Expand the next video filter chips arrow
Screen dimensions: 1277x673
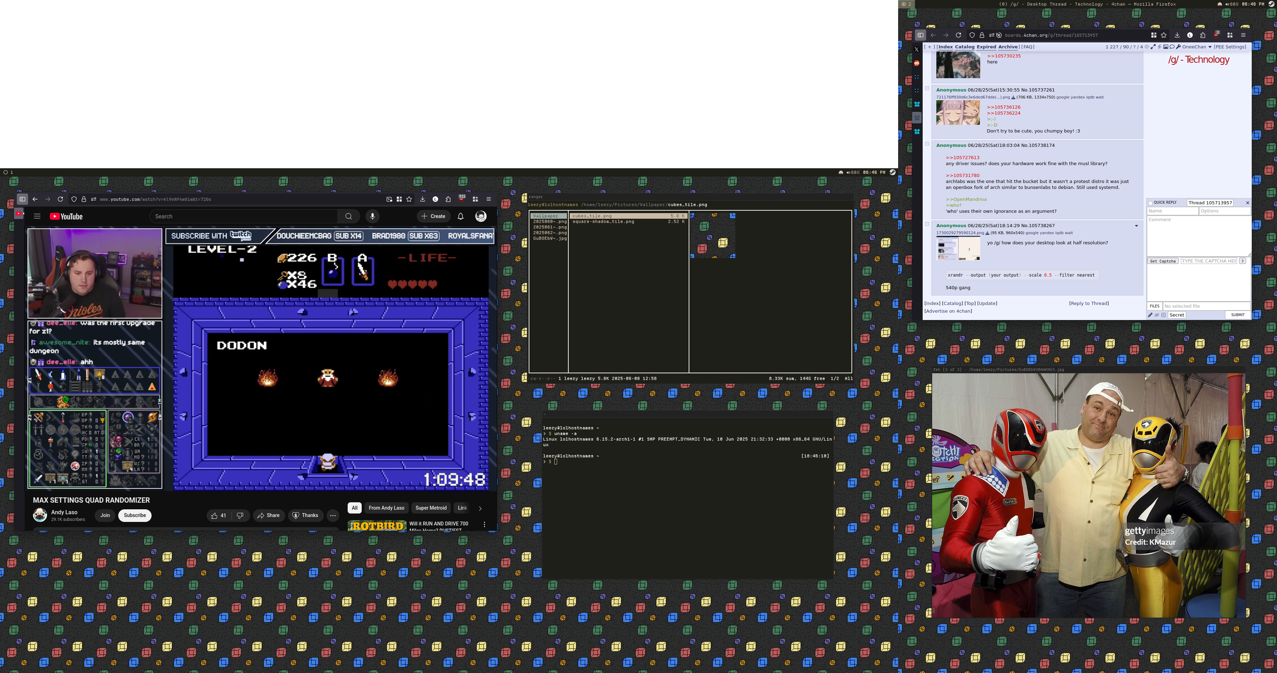pyautogui.click(x=480, y=508)
